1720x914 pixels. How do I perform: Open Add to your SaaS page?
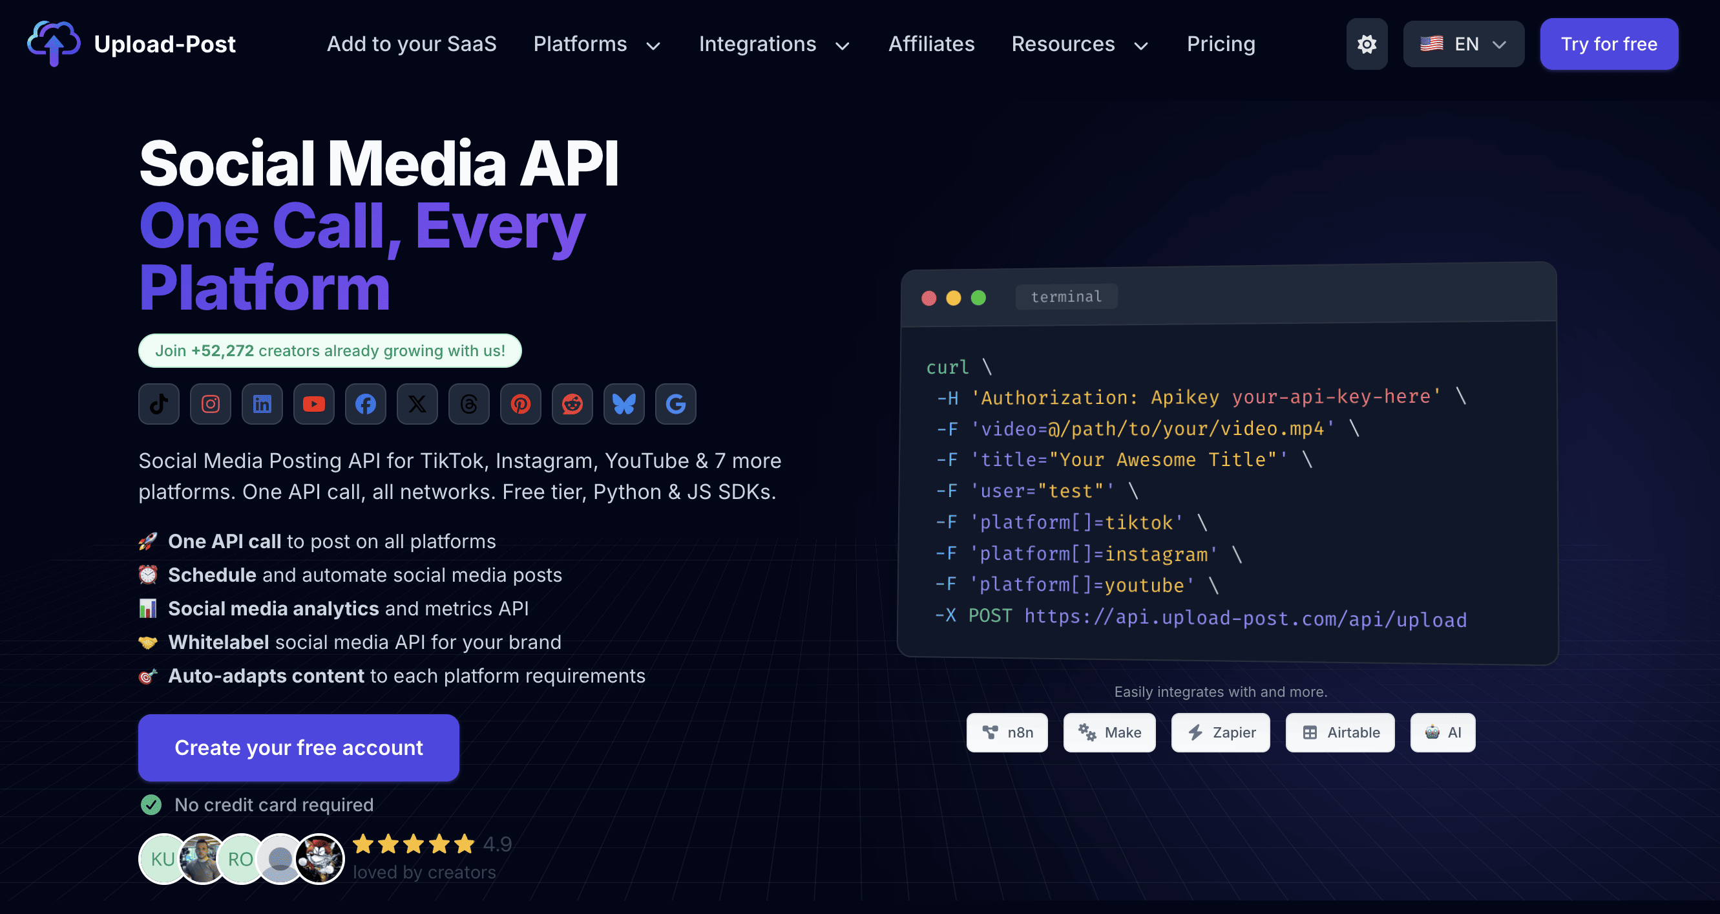click(x=412, y=44)
